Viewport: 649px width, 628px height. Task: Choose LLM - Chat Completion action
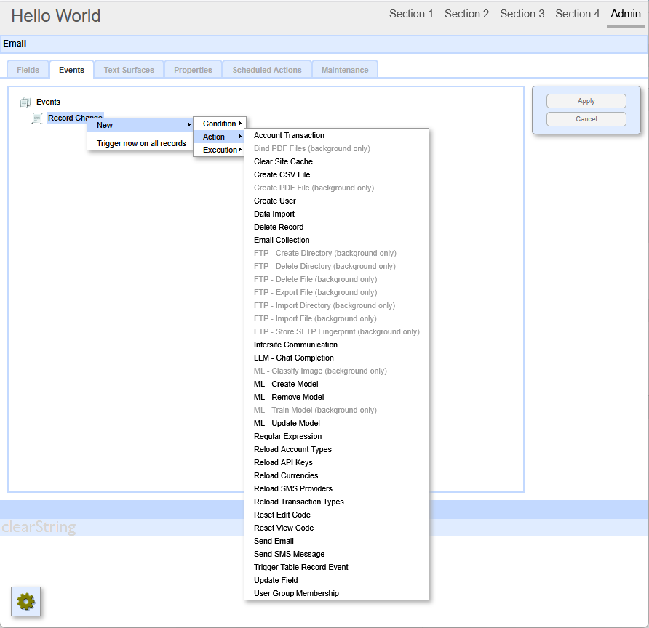293,358
